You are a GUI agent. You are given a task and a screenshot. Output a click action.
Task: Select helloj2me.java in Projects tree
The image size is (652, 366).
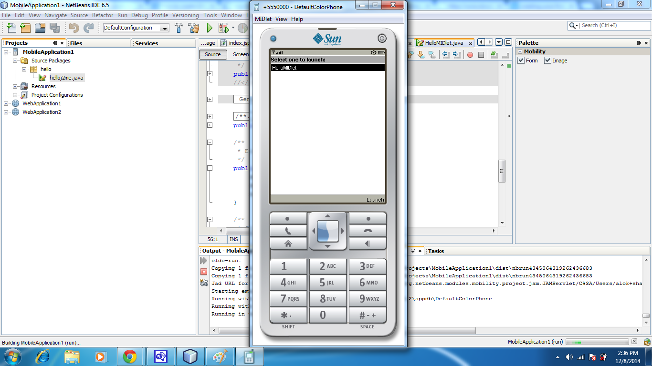(x=66, y=78)
